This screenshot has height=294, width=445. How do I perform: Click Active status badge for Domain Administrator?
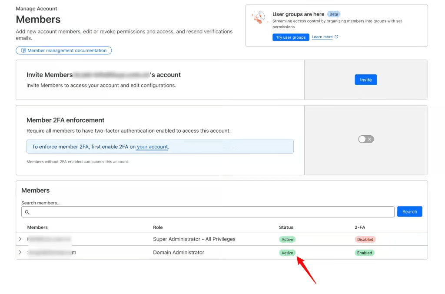287,253
